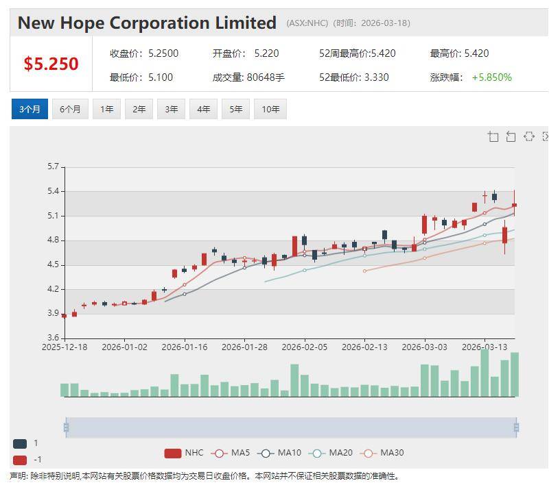Show the 5年 price history
This screenshot has width=560, height=496.
(x=235, y=109)
